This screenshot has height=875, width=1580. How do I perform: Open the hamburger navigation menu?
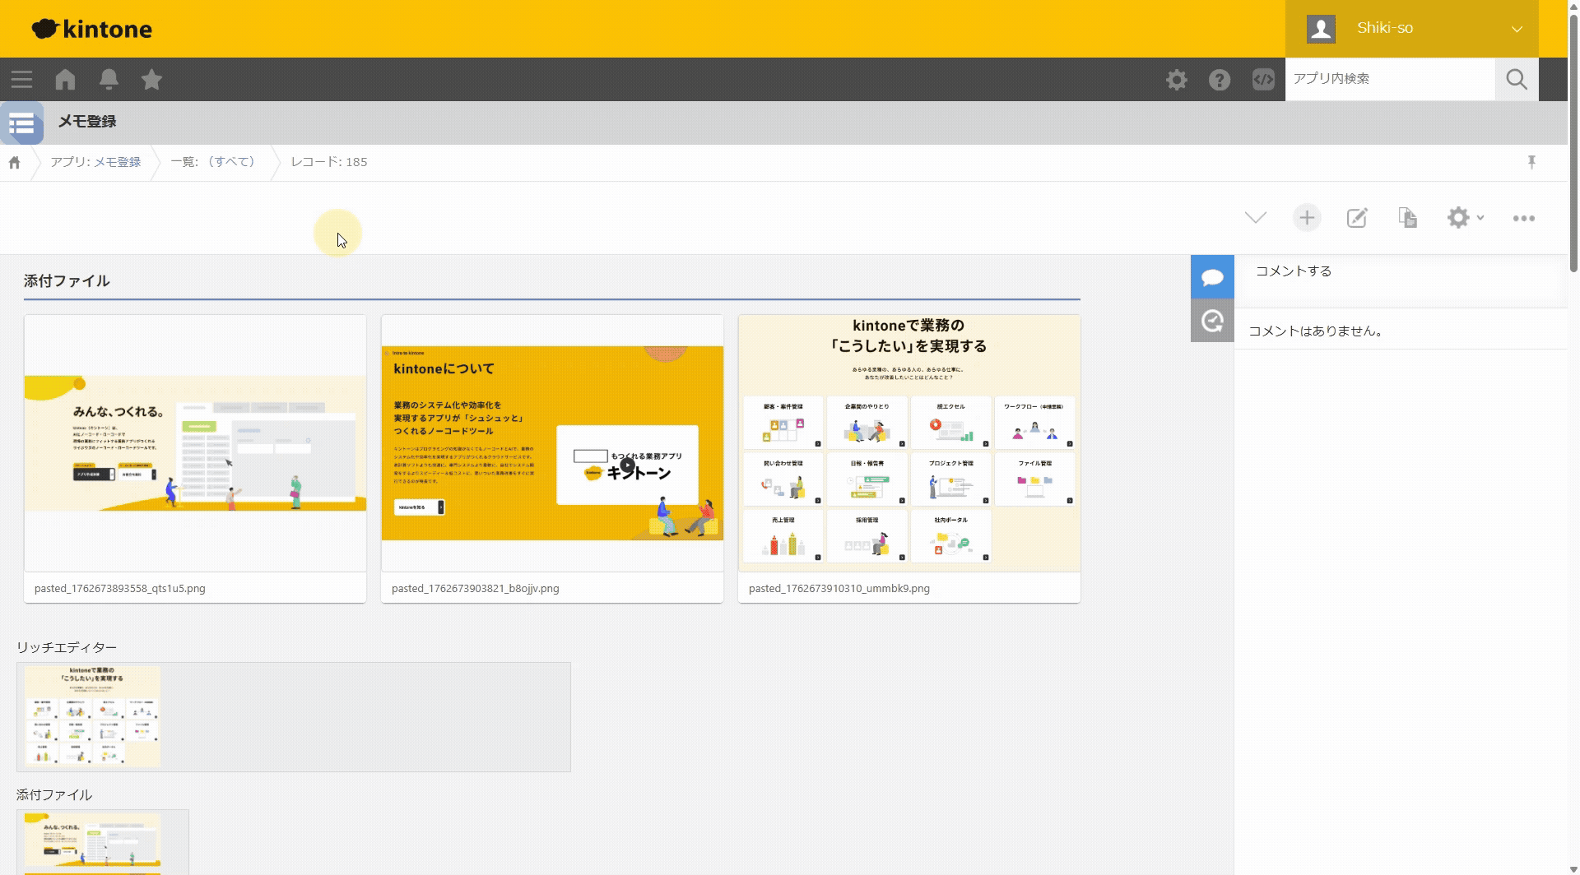coord(22,80)
